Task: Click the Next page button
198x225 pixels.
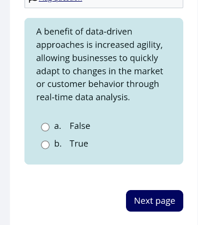Action: click(x=154, y=201)
